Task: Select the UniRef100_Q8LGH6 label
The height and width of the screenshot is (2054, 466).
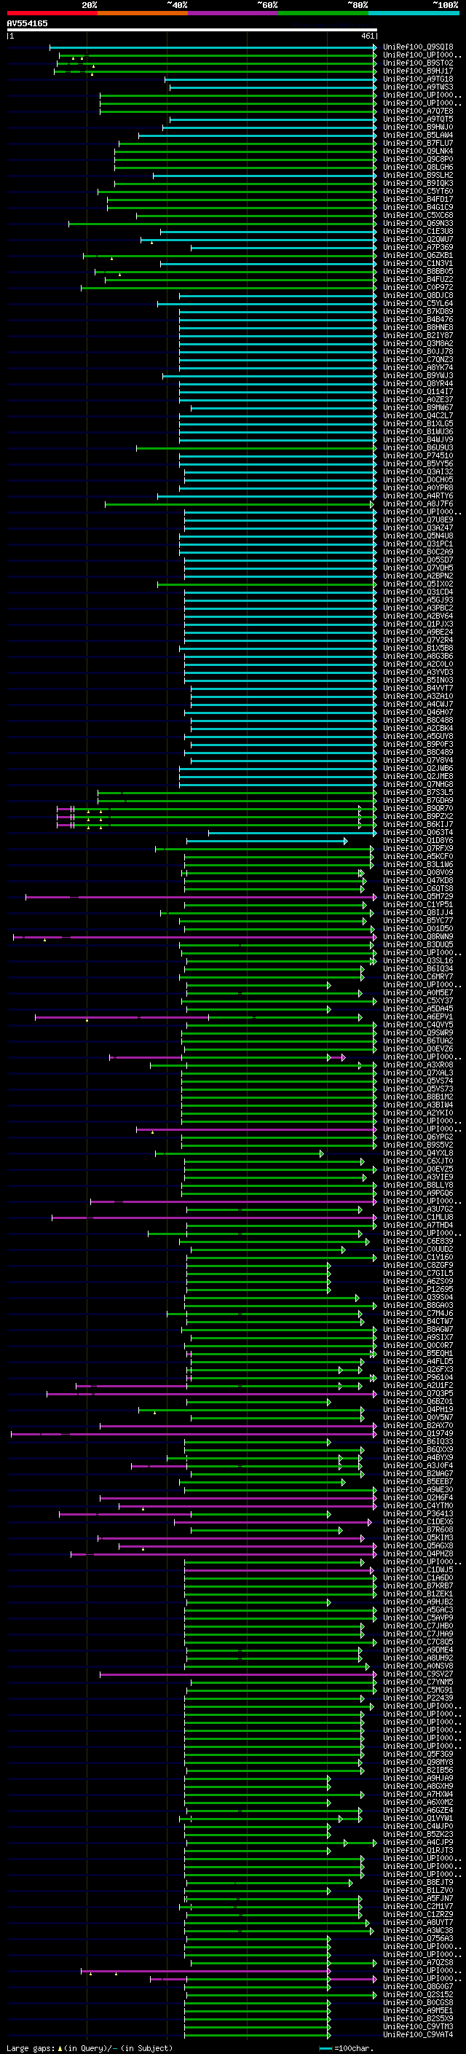Action: (418, 167)
